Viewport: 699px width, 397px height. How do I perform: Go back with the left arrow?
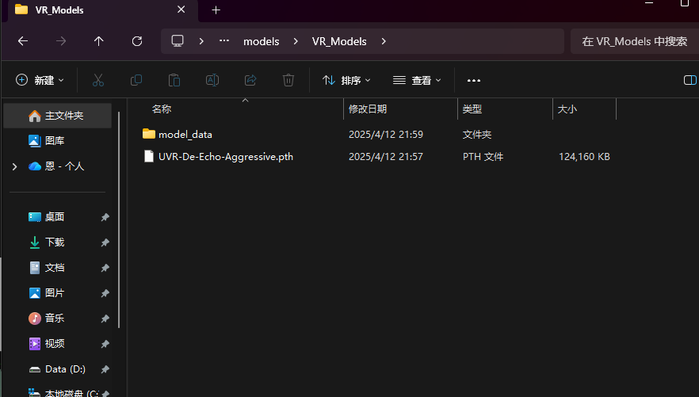tap(23, 41)
